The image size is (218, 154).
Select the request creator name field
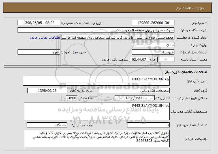[118, 38]
